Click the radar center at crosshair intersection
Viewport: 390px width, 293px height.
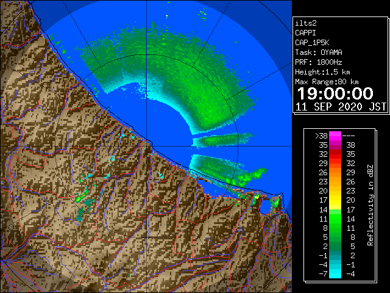146,146
